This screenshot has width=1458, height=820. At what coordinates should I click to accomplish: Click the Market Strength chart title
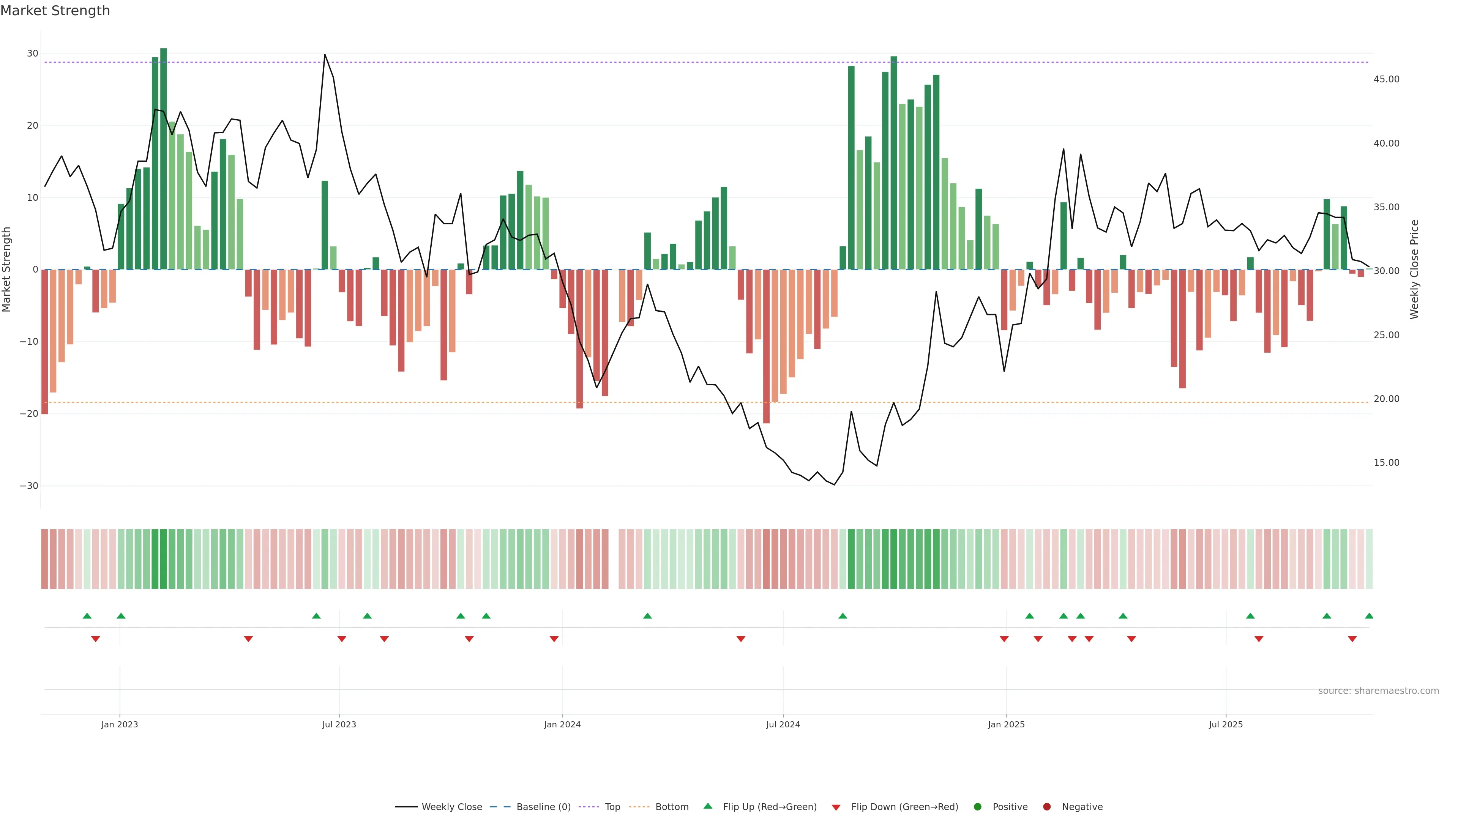click(55, 11)
